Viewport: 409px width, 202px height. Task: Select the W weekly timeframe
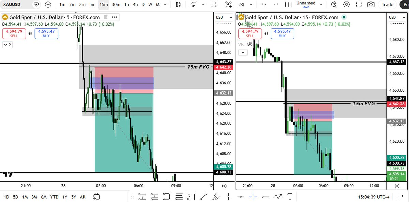(150, 5)
